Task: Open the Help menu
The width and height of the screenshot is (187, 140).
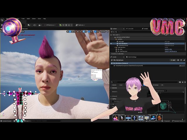Action: coord(44,19)
